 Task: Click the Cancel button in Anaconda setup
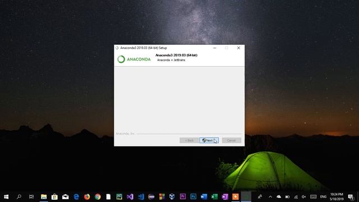coord(232,140)
